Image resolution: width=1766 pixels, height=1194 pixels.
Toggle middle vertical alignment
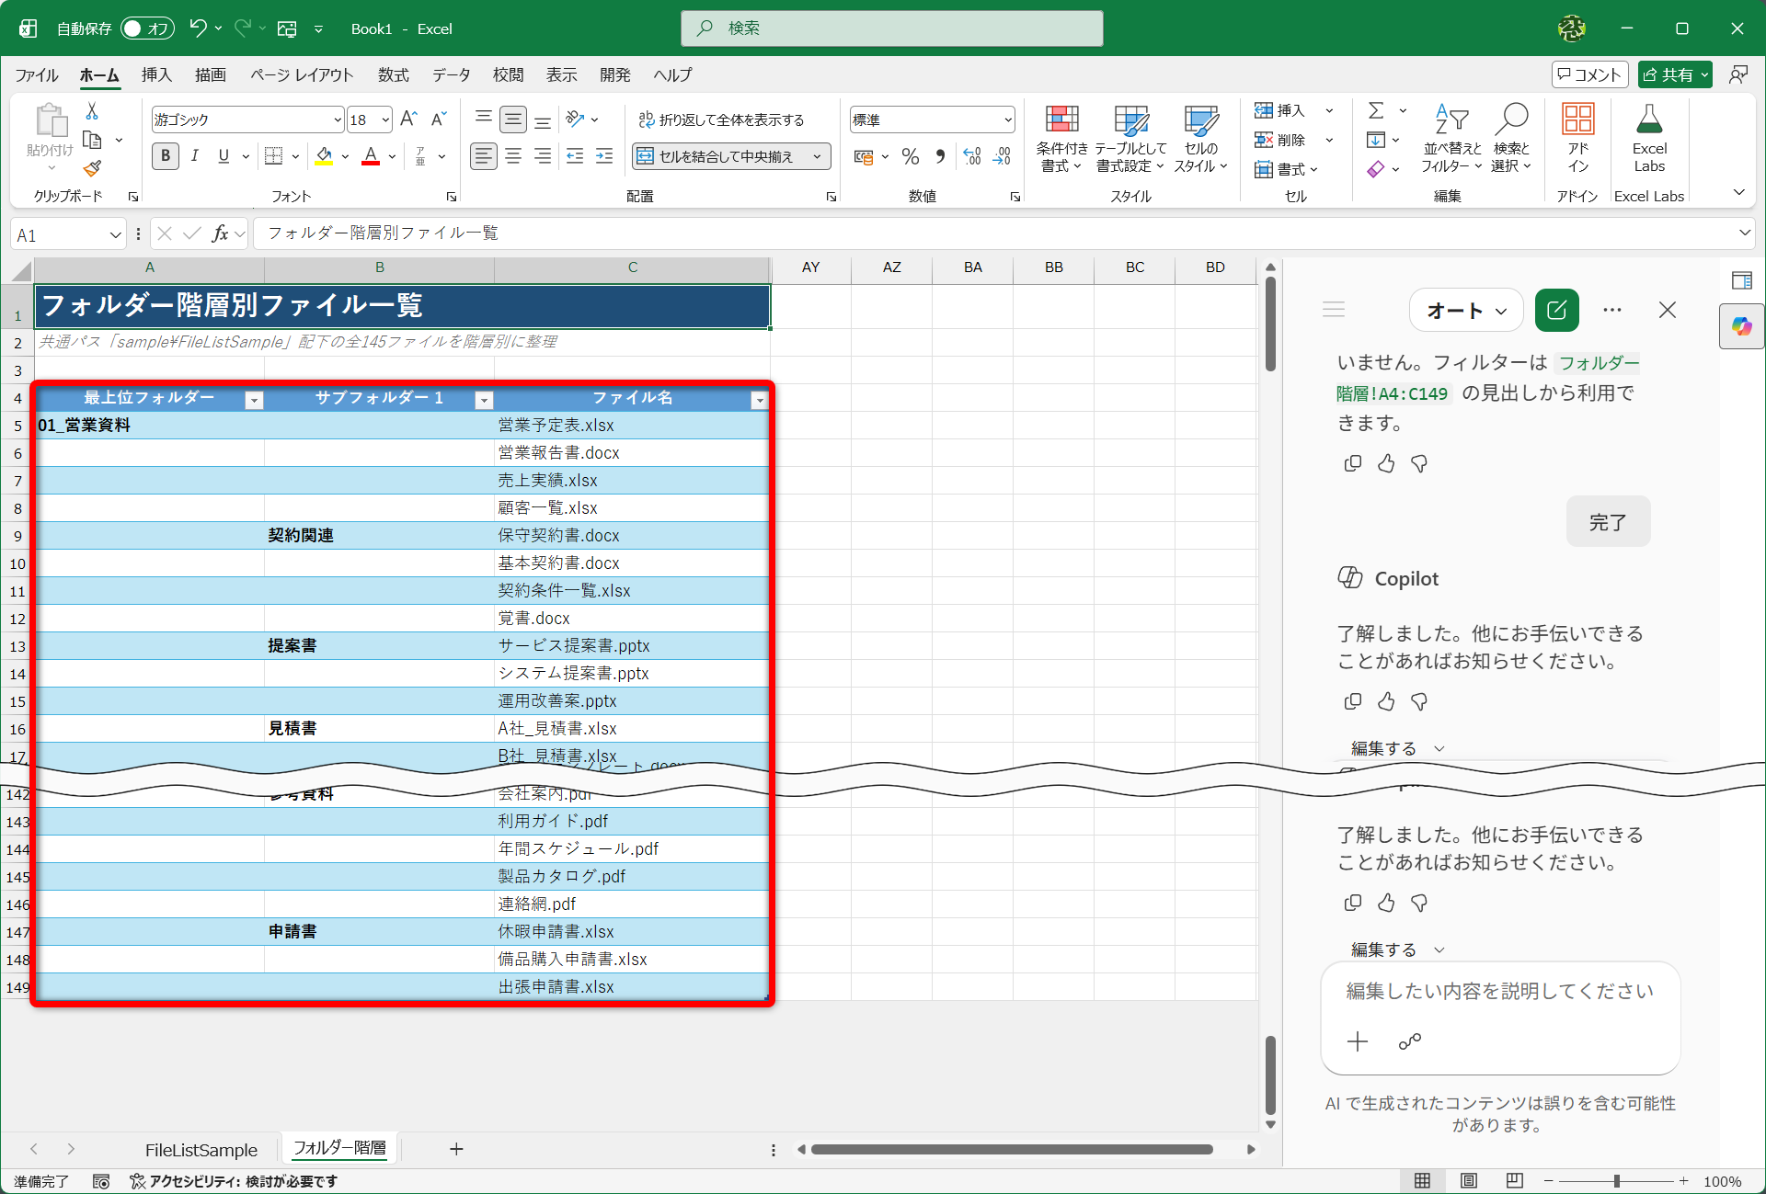[513, 119]
